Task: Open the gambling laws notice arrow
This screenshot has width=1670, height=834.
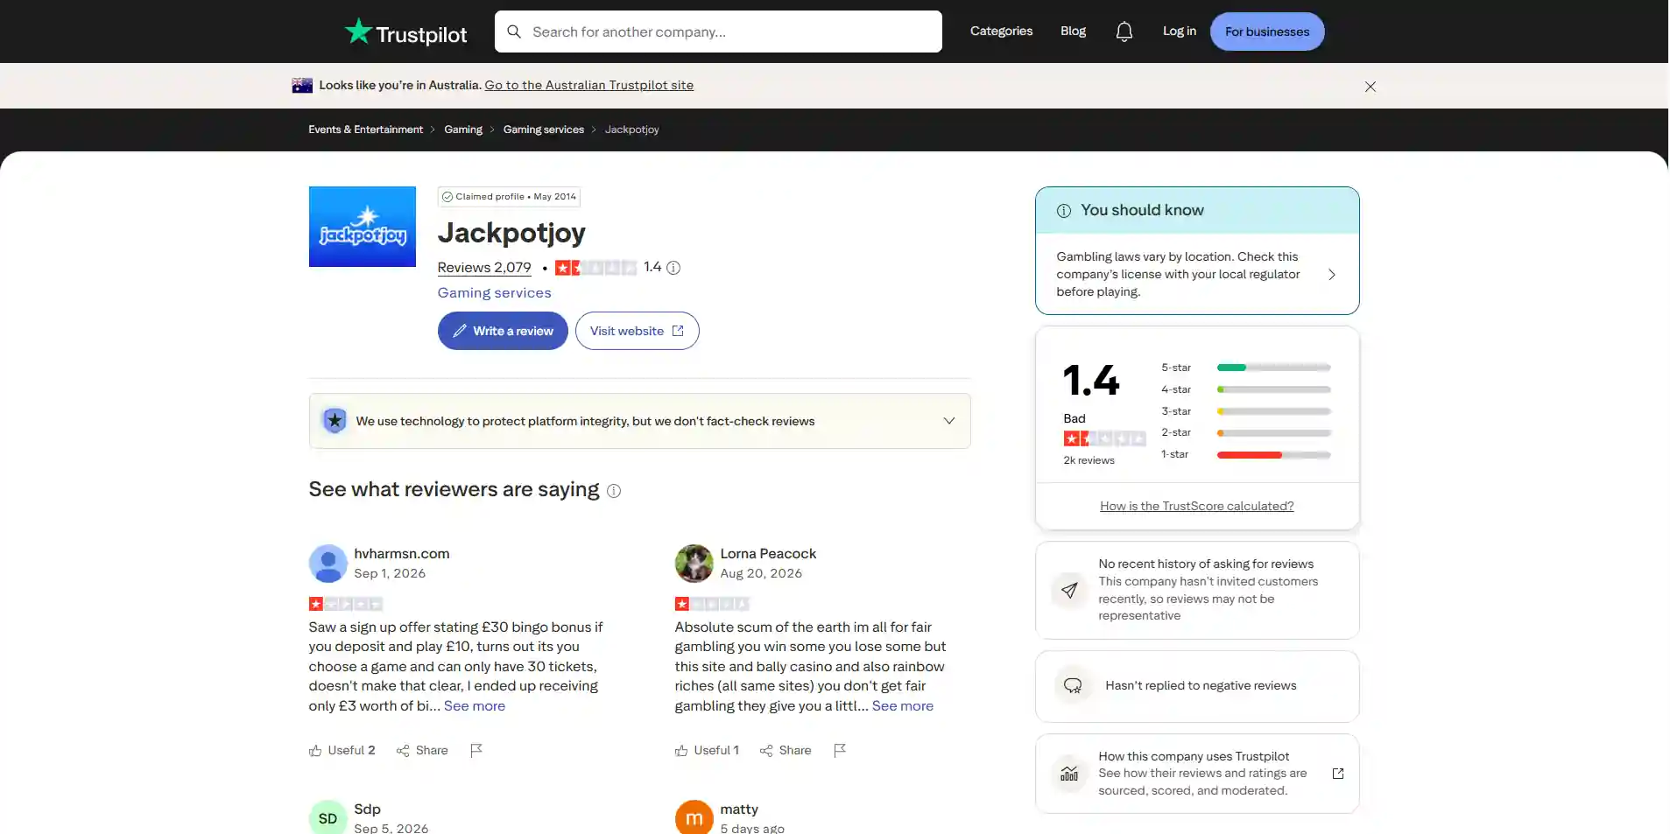Action: click(x=1332, y=275)
